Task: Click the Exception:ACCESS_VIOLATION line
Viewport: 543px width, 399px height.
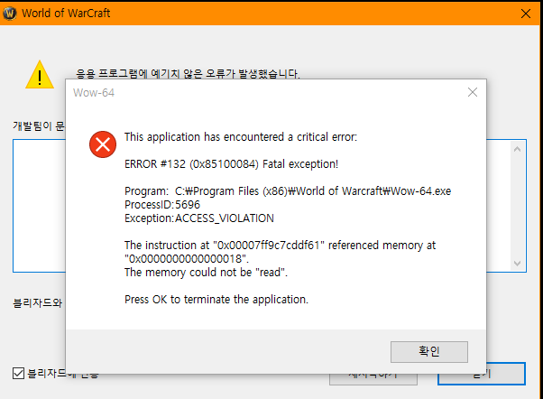Action: (x=198, y=218)
